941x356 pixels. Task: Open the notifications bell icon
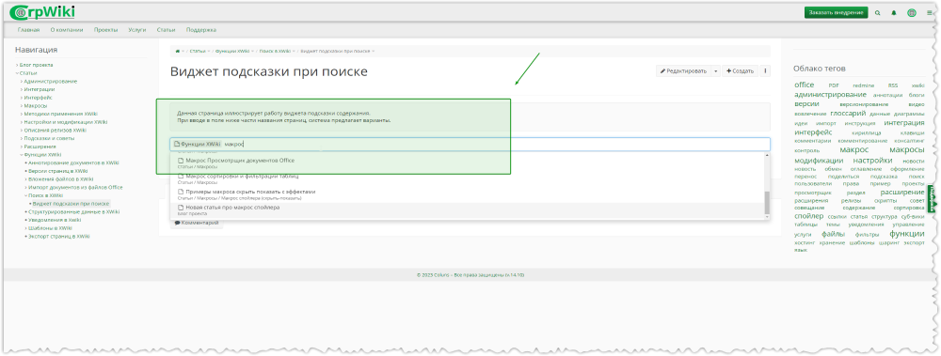click(894, 12)
